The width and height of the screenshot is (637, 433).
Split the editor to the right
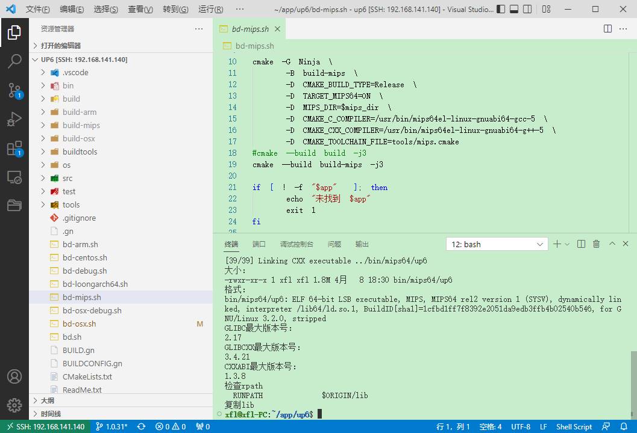pos(607,29)
